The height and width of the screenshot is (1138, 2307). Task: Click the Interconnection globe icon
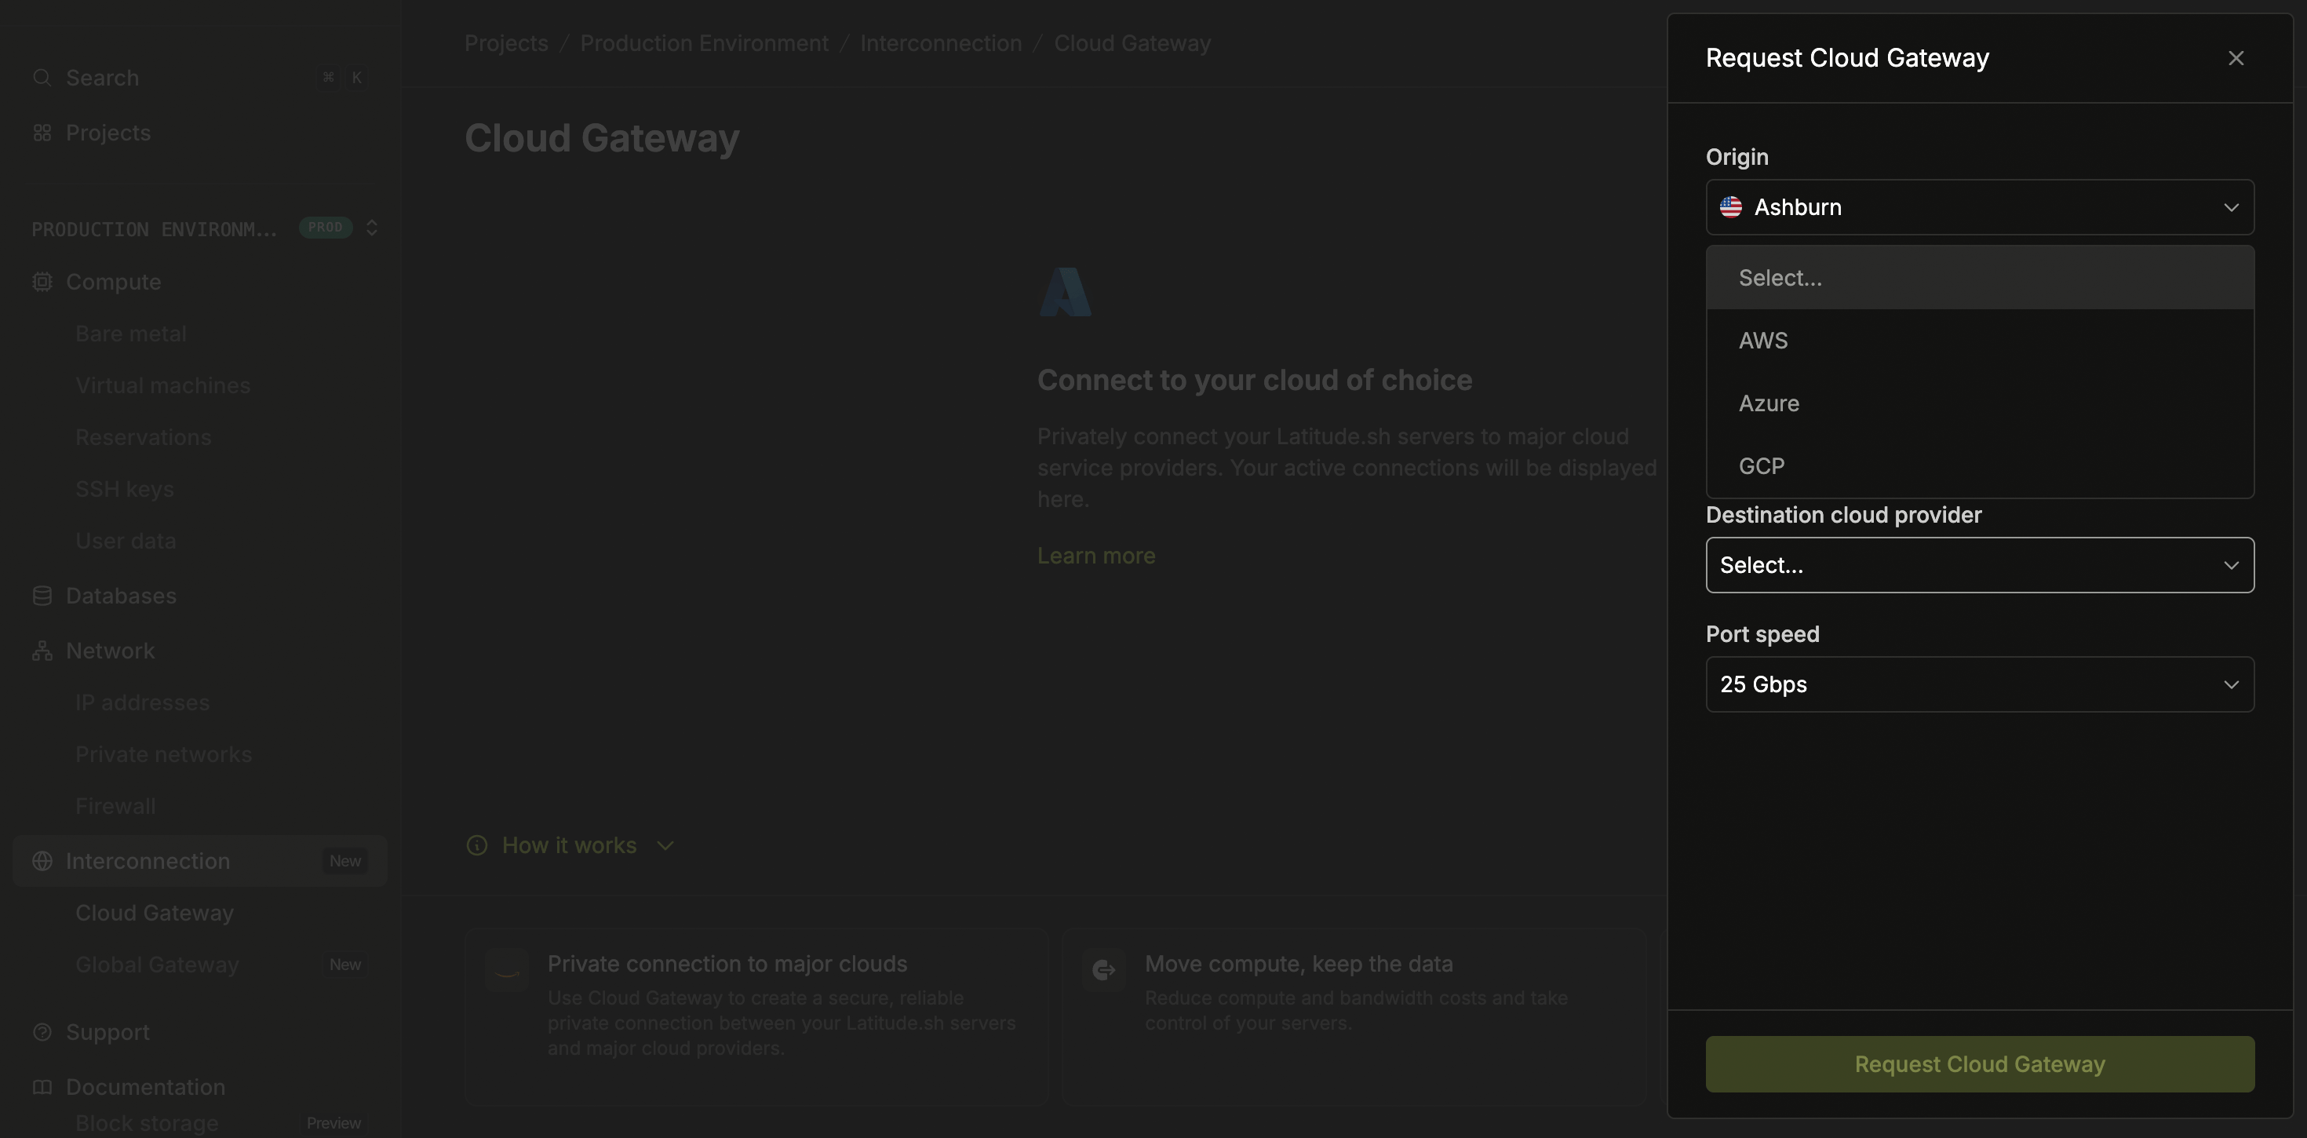[42, 861]
